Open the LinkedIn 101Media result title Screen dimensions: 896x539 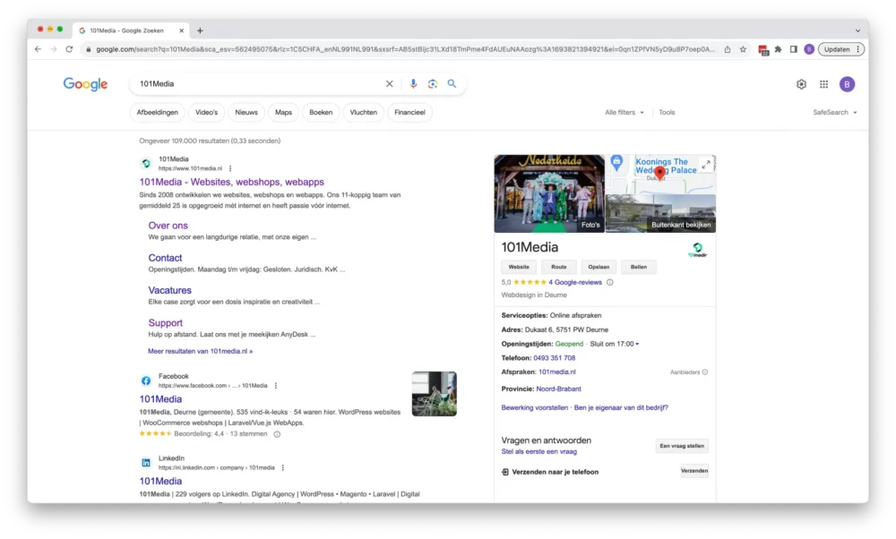[160, 482]
